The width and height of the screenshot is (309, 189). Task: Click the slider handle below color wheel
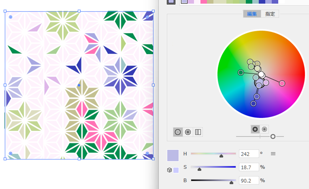pos(273,136)
